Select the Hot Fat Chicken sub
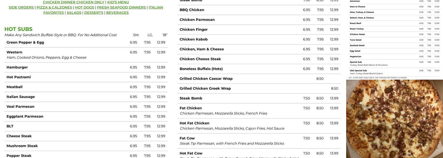Viewport: 443px width, 158px height. 195,123
